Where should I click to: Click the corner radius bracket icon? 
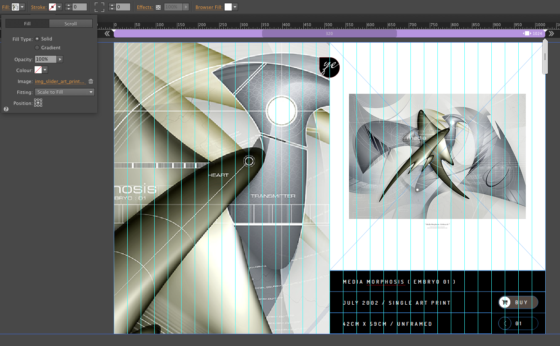[x=99, y=7]
